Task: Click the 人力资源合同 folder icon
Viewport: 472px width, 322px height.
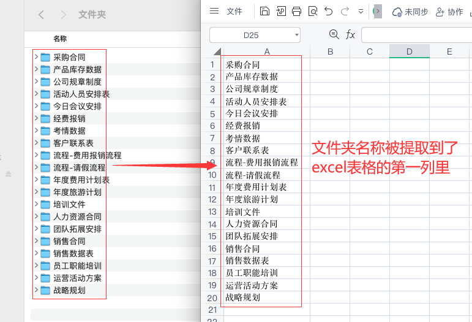Action: [45, 217]
